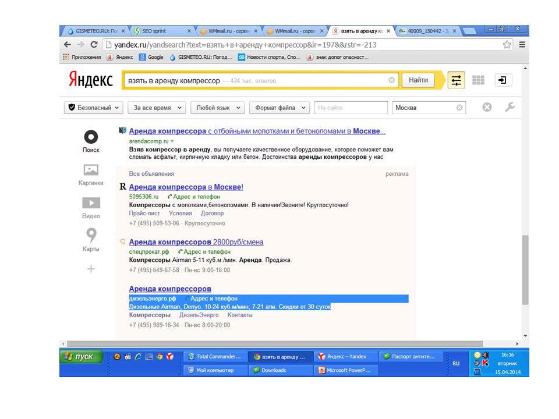Open the Chrome menu icon
This screenshot has width=559, height=419.
click(522, 45)
